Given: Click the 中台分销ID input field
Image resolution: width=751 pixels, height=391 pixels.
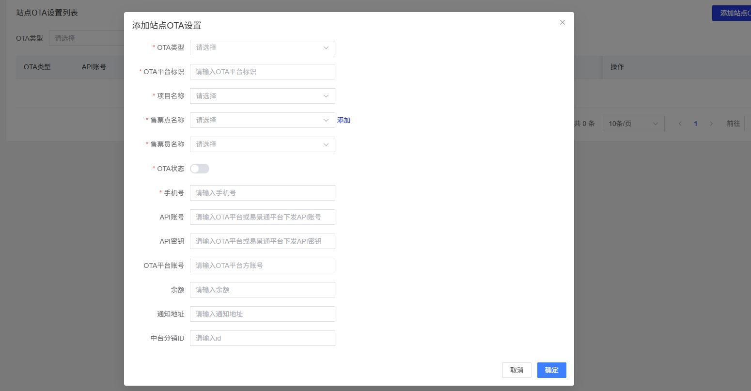Looking at the screenshot, I should [263, 338].
